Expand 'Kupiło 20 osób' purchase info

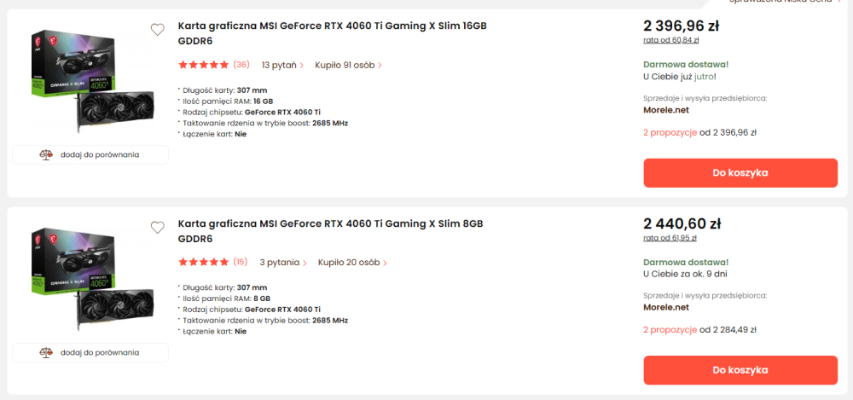point(351,263)
